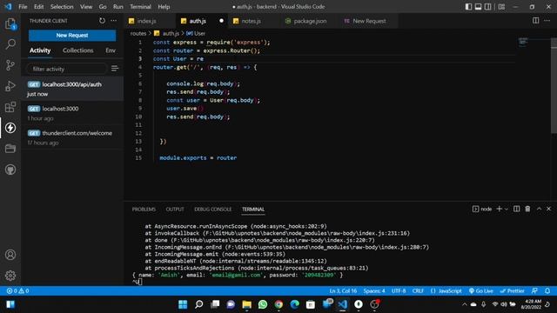Switch to the package.json editor tab
557x313 pixels.
click(x=310, y=21)
